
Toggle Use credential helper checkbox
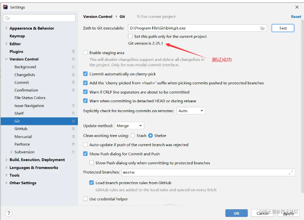coord(85,199)
